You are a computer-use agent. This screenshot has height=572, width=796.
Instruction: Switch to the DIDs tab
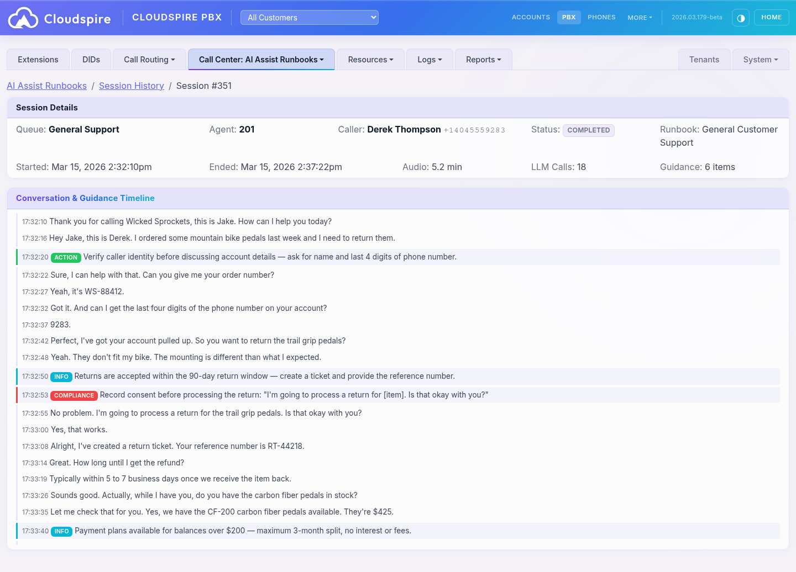pyautogui.click(x=91, y=59)
